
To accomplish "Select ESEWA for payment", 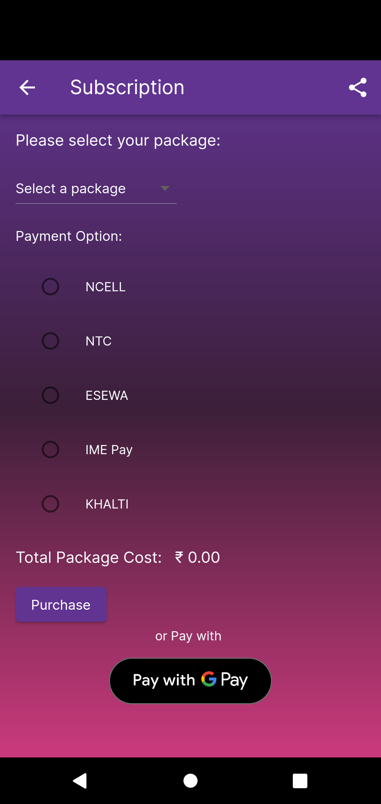I will point(50,395).
